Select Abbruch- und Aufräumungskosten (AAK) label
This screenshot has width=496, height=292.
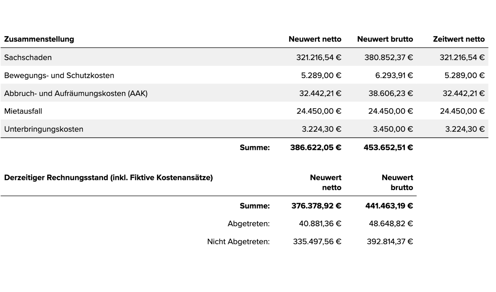[76, 94]
